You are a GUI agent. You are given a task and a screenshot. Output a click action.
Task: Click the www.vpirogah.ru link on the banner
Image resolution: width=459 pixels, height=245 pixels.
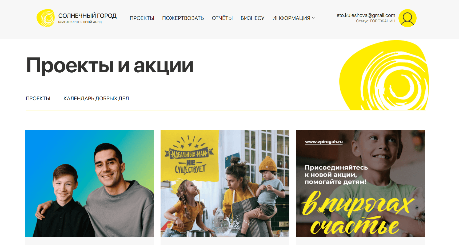tap(324, 142)
